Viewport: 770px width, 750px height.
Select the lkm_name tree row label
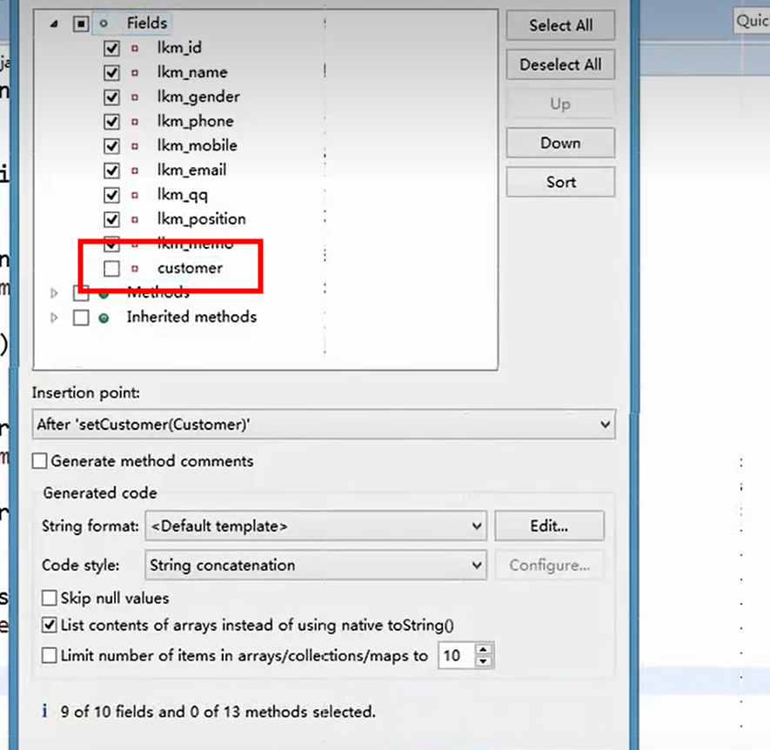tap(192, 72)
